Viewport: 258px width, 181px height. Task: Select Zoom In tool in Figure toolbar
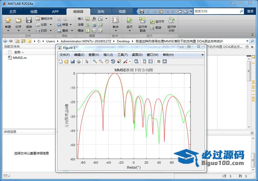click(x=95, y=62)
